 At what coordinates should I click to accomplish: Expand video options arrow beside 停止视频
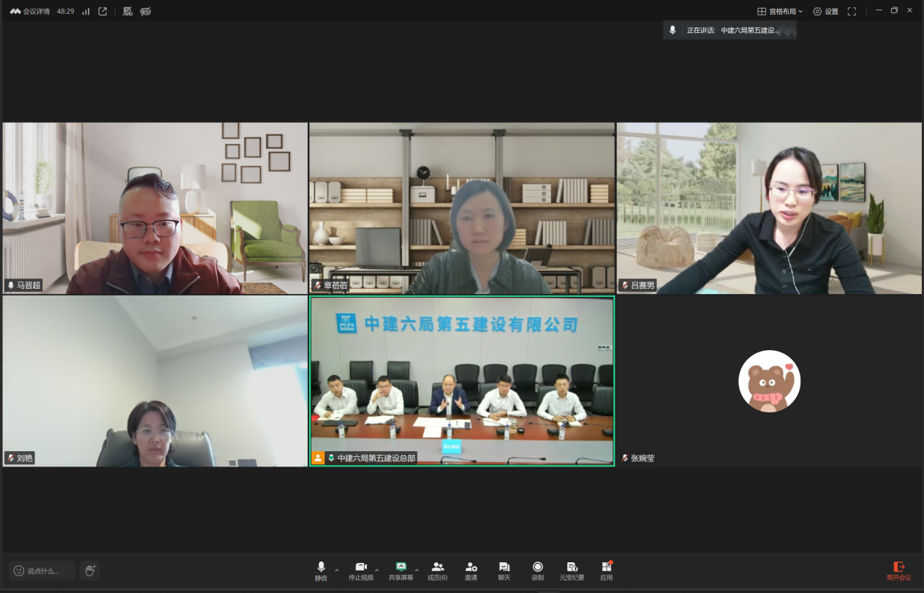point(377,570)
